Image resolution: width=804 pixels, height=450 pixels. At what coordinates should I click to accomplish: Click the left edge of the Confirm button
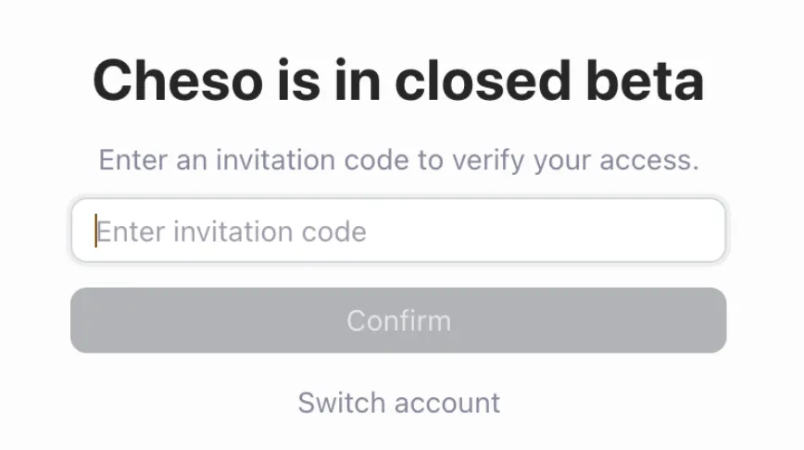click(82, 320)
